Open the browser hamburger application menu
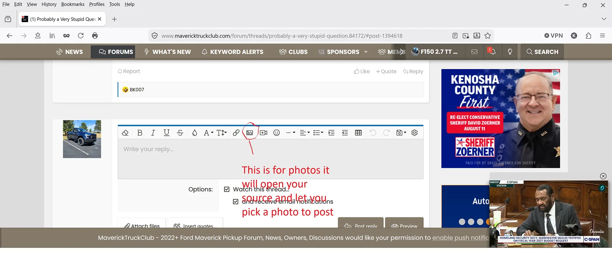This screenshot has height=267, width=612. tap(602, 36)
